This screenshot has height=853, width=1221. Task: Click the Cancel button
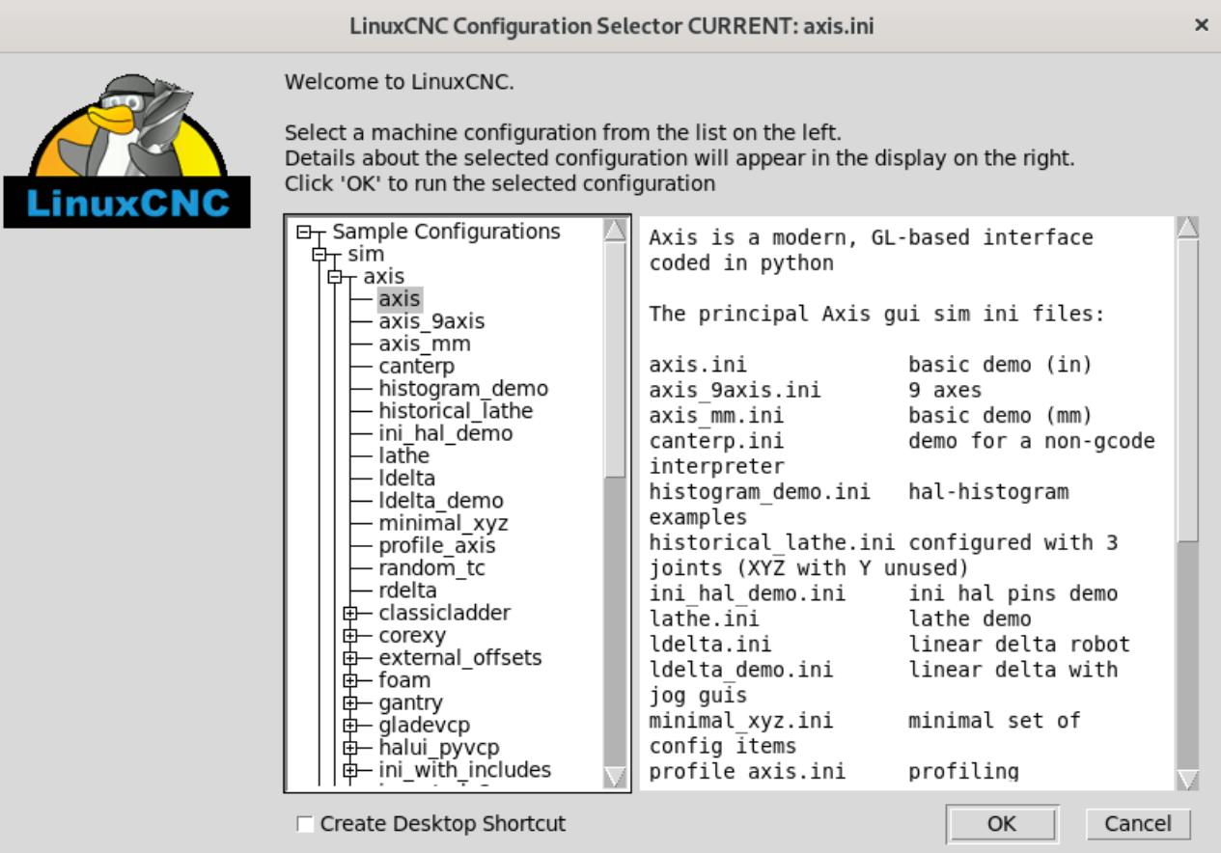point(1138,824)
